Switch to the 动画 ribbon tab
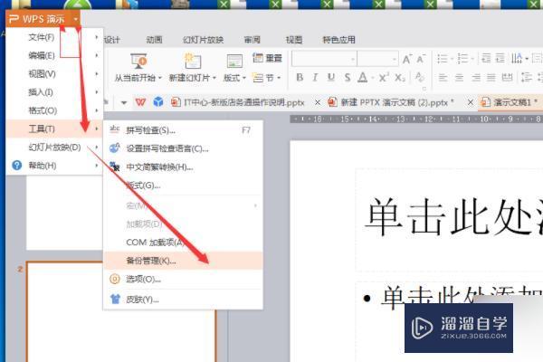The image size is (543, 362). pos(154,40)
